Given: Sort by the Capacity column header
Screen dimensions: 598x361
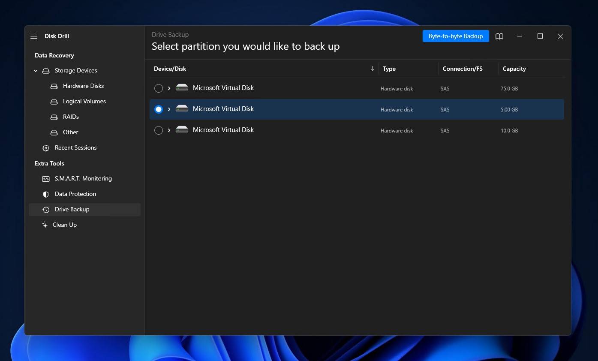Looking at the screenshot, I should [514, 69].
